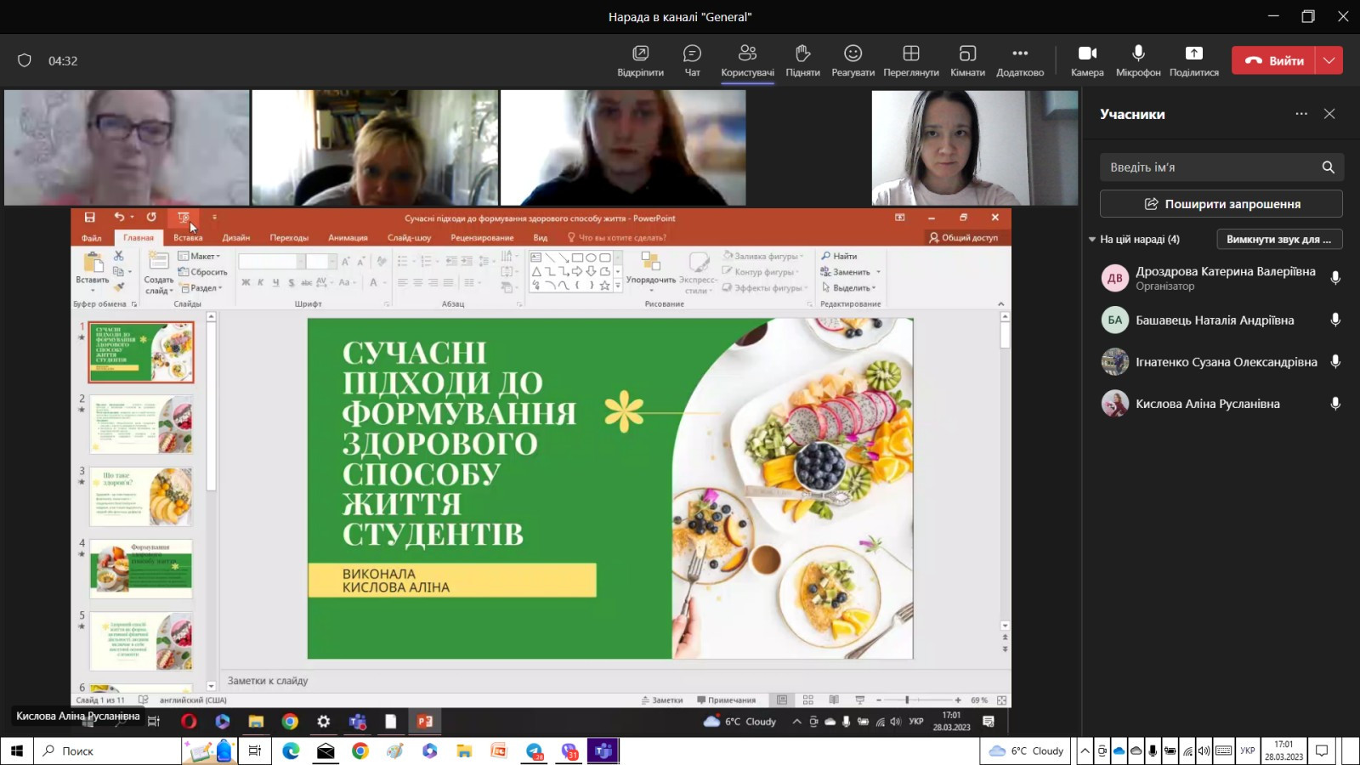Click the 'Поширити запрошення' button
The height and width of the screenshot is (765, 1360).
click(1221, 204)
